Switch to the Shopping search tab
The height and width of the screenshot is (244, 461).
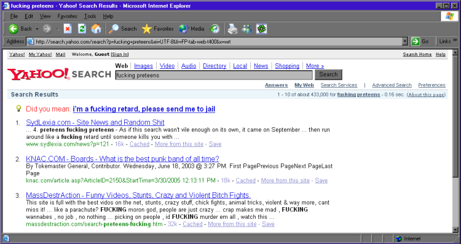click(287, 66)
